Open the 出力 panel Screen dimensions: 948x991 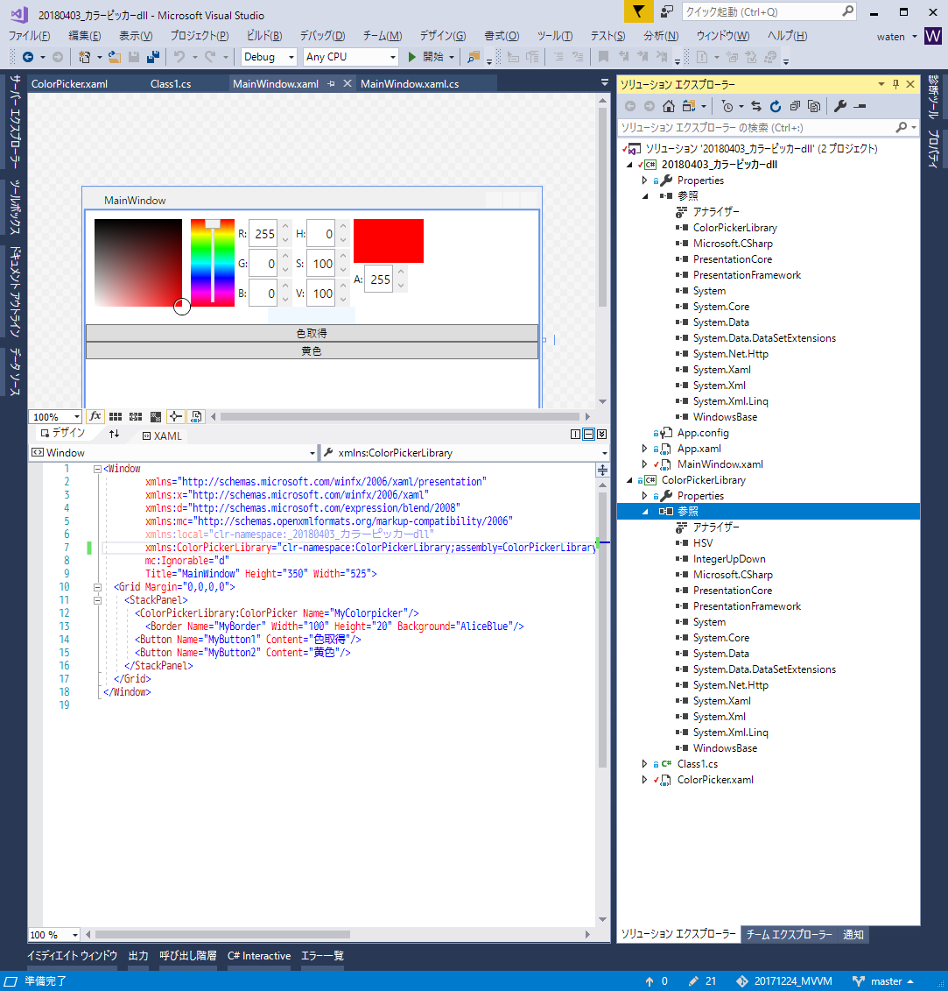pos(138,956)
